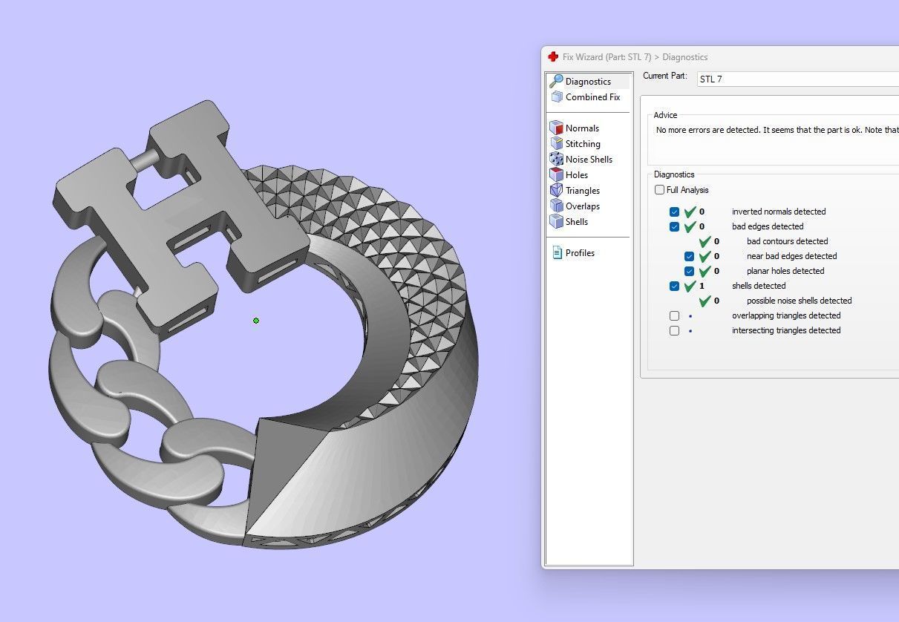Uncheck planar holes detected checkbox
Viewport: 899px width, 622px height.
(x=689, y=271)
